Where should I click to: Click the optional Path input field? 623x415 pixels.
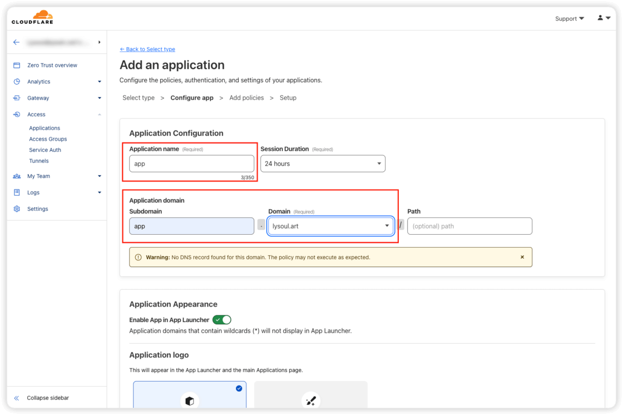pos(469,226)
